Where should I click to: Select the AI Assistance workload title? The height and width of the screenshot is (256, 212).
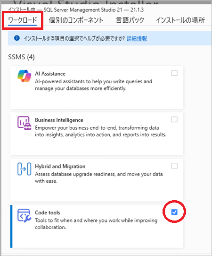point(50,74)
